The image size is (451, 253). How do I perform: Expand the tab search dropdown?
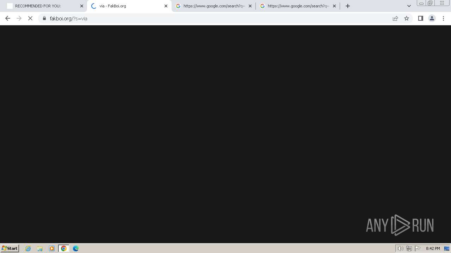(409, 6)
